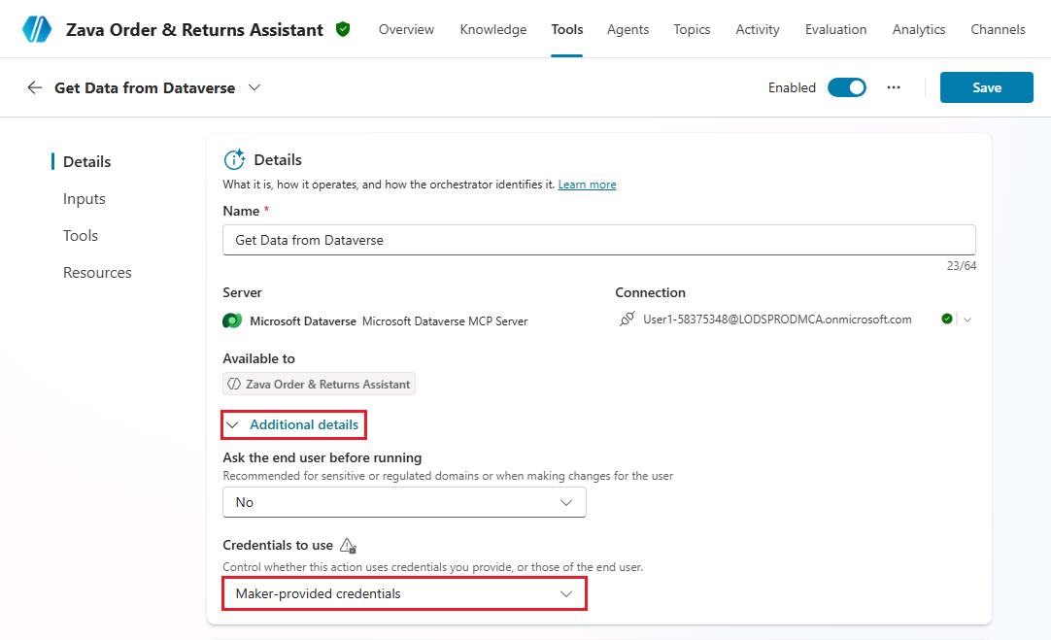Open the Agents tab

(628, 29)
